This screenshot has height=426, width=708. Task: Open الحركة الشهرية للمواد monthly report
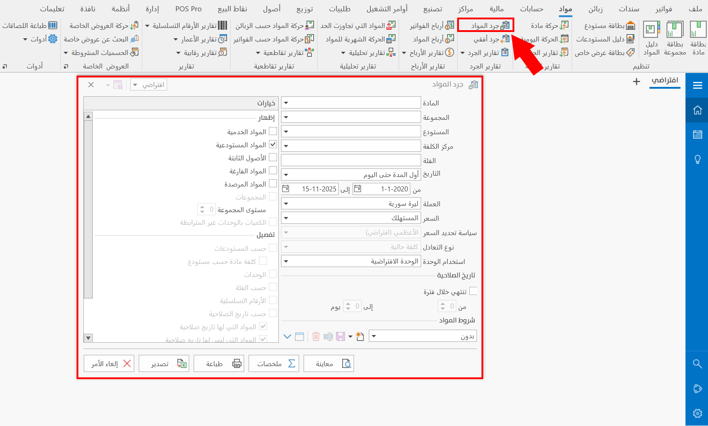point(361,39)
